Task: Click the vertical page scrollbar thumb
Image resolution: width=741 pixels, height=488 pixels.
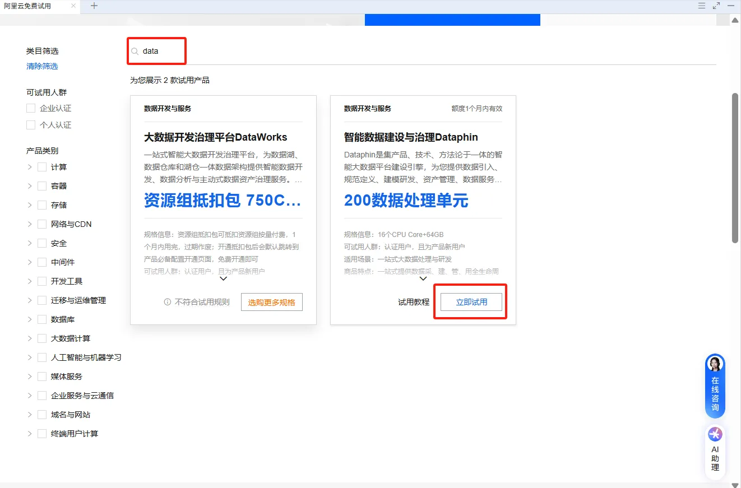Action: tap(735, 168)
